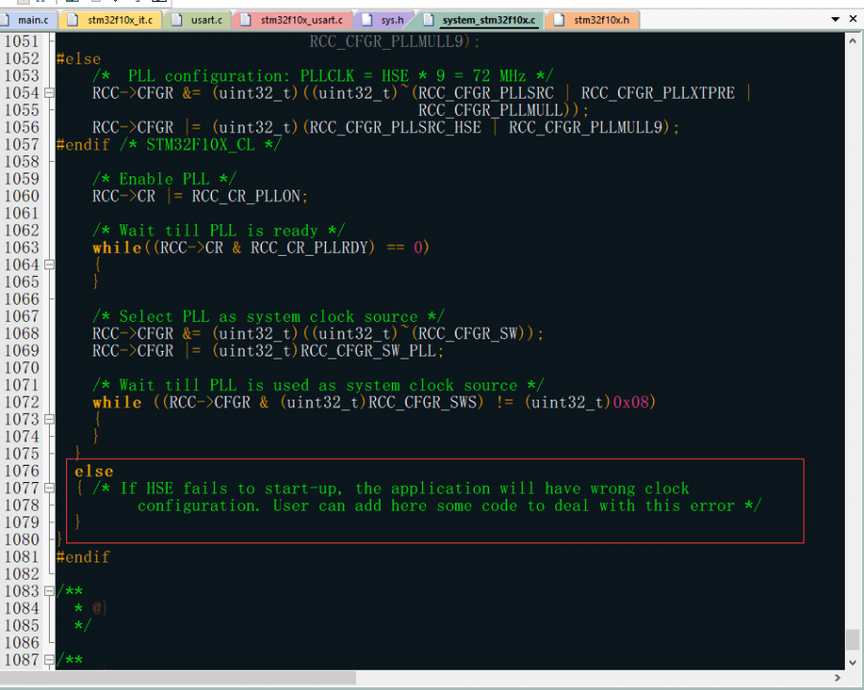Viewport: 864px width, 690px height.
Task: Click the #endif directive on line 1081
Action: 83,558
